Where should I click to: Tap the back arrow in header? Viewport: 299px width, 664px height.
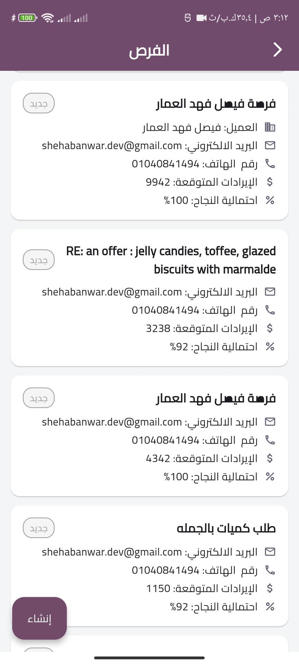point(278,50)
